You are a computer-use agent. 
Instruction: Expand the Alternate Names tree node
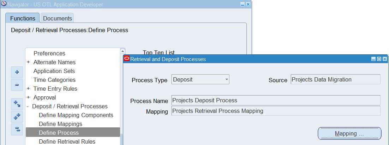[x=28, y=62]
